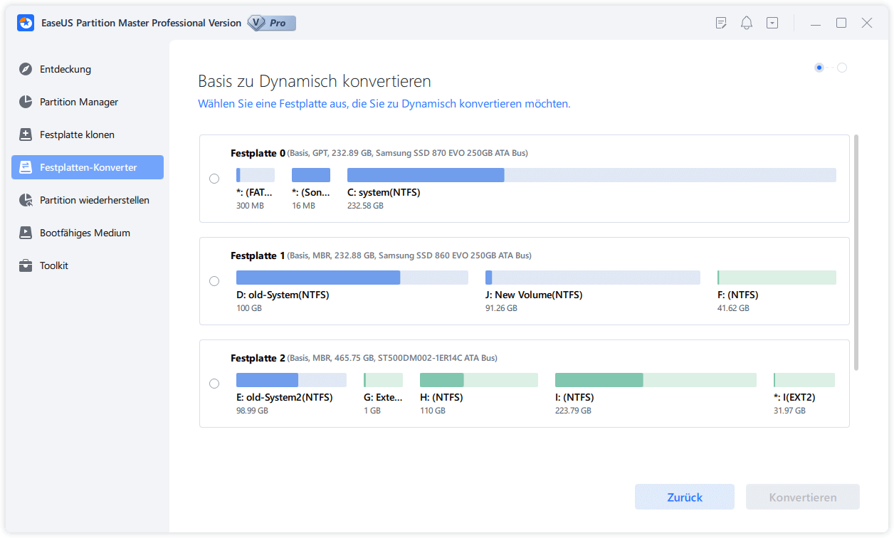This screenshot has height=538, width=894.
Task: Open the notifications bell icon
Action: pyautogui.click(x=747, y=23)
